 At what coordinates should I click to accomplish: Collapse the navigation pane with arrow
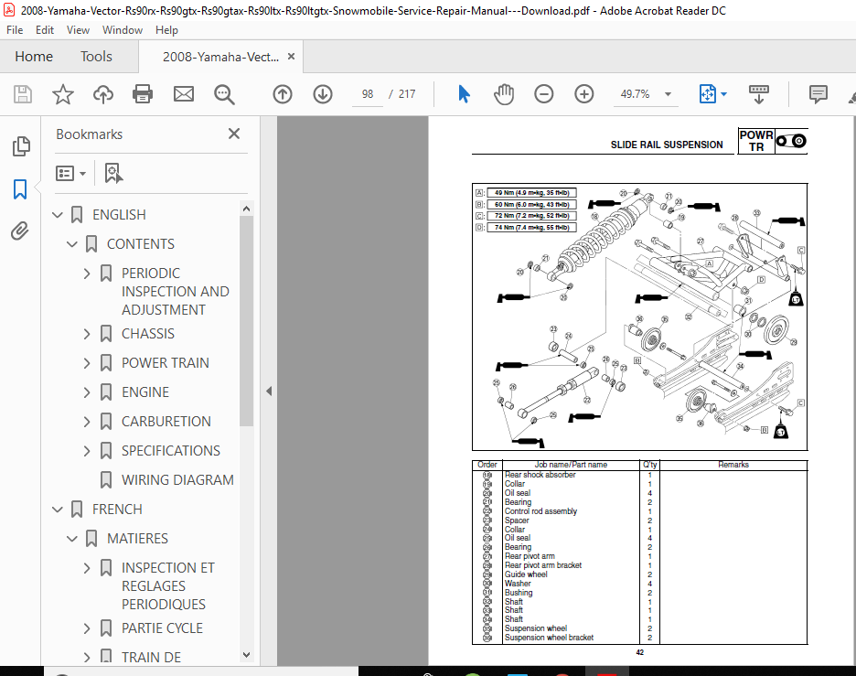click(269, 391)
